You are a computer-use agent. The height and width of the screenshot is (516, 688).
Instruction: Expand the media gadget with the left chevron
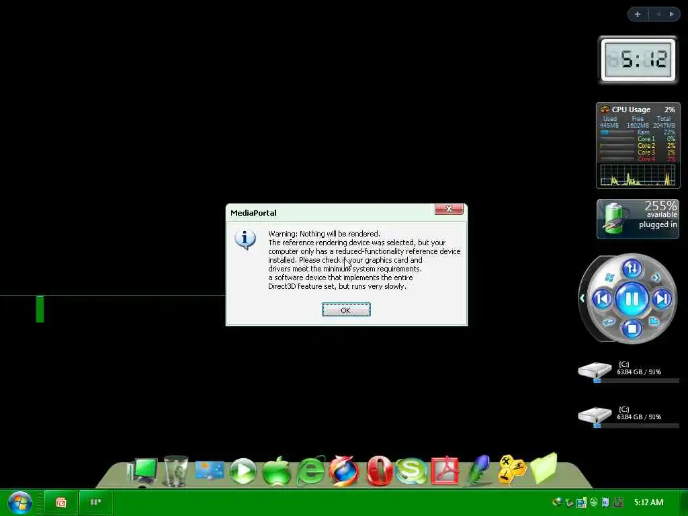click(x=583, y=298)
